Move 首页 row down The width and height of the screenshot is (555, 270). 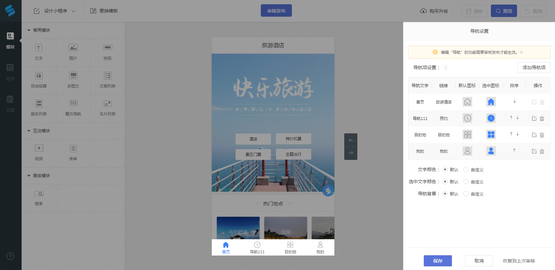(x=514, y=102)
